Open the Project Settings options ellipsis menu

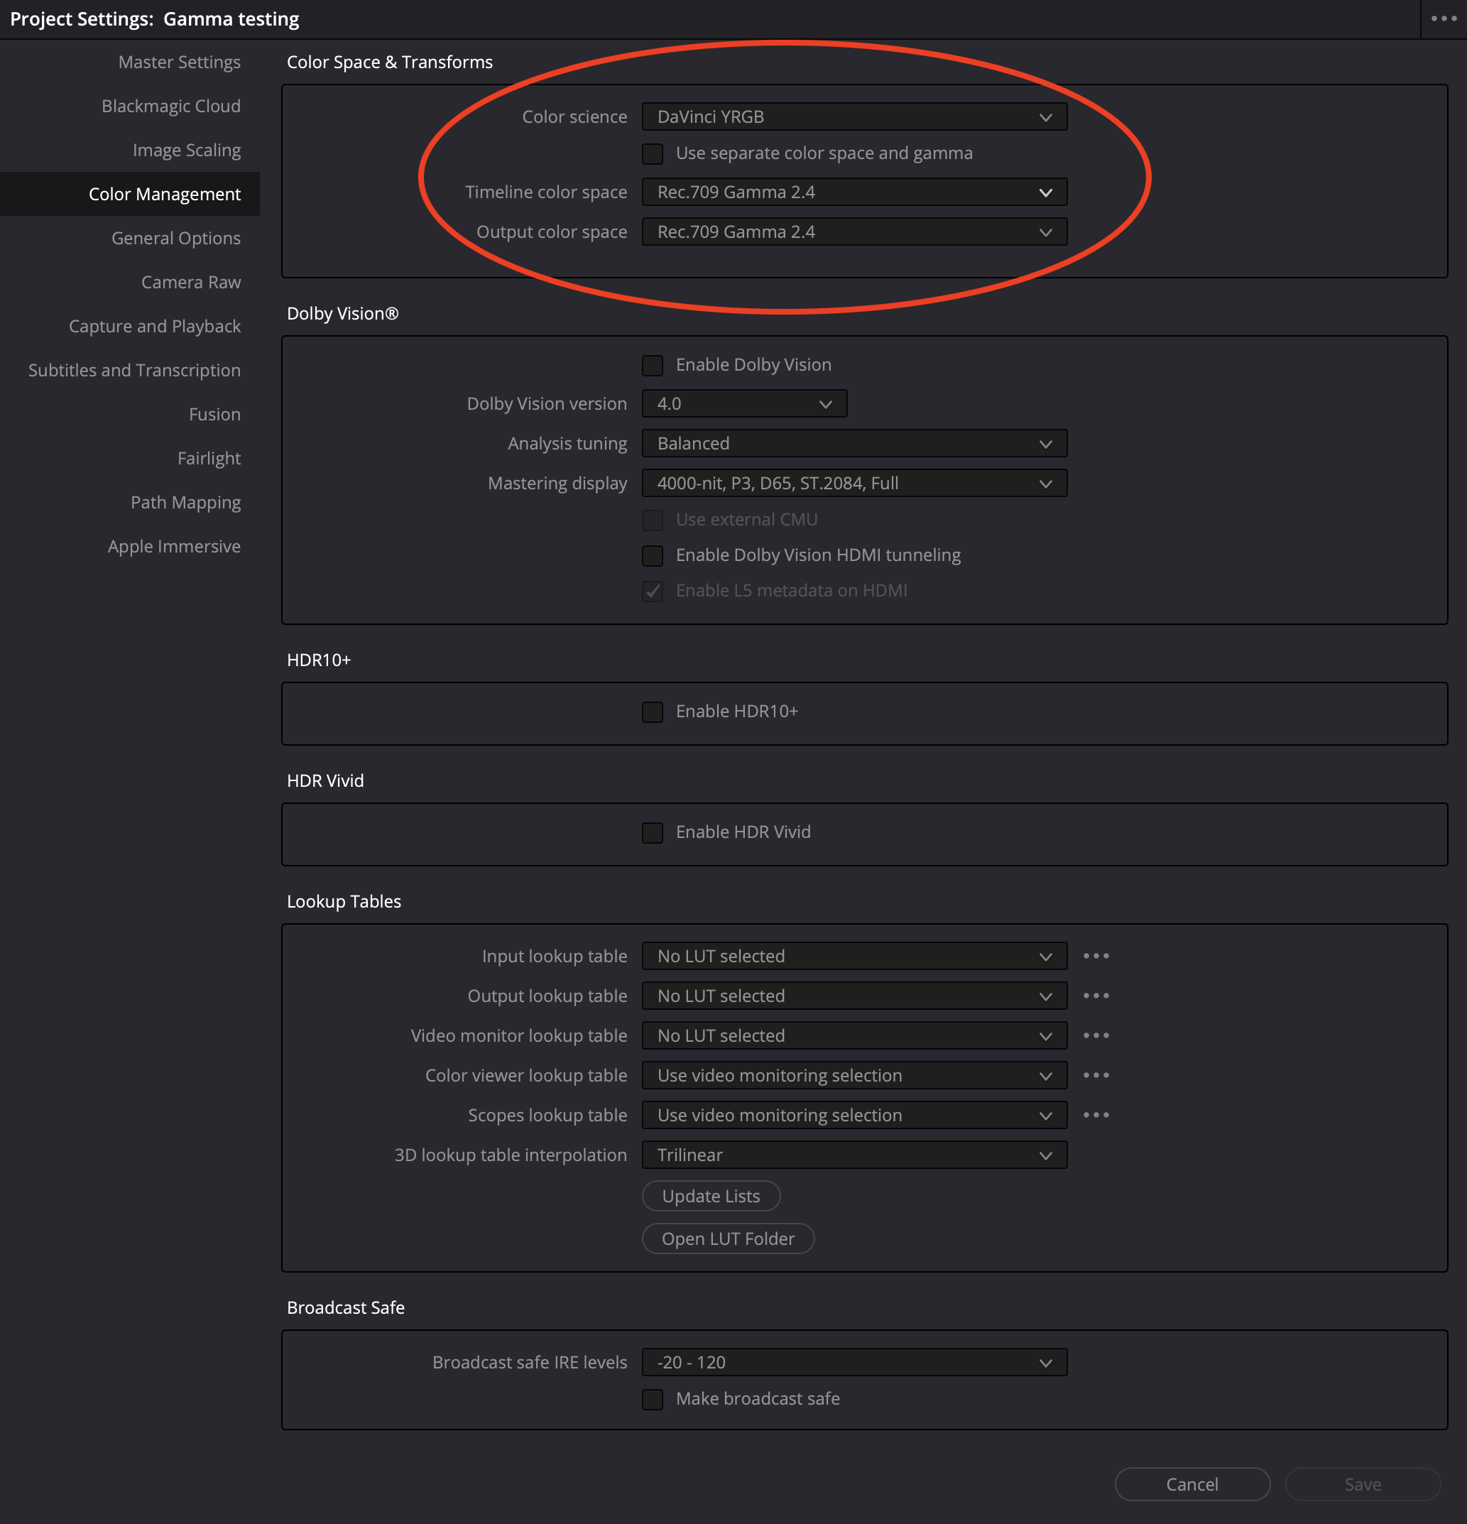pos(1443,18)
